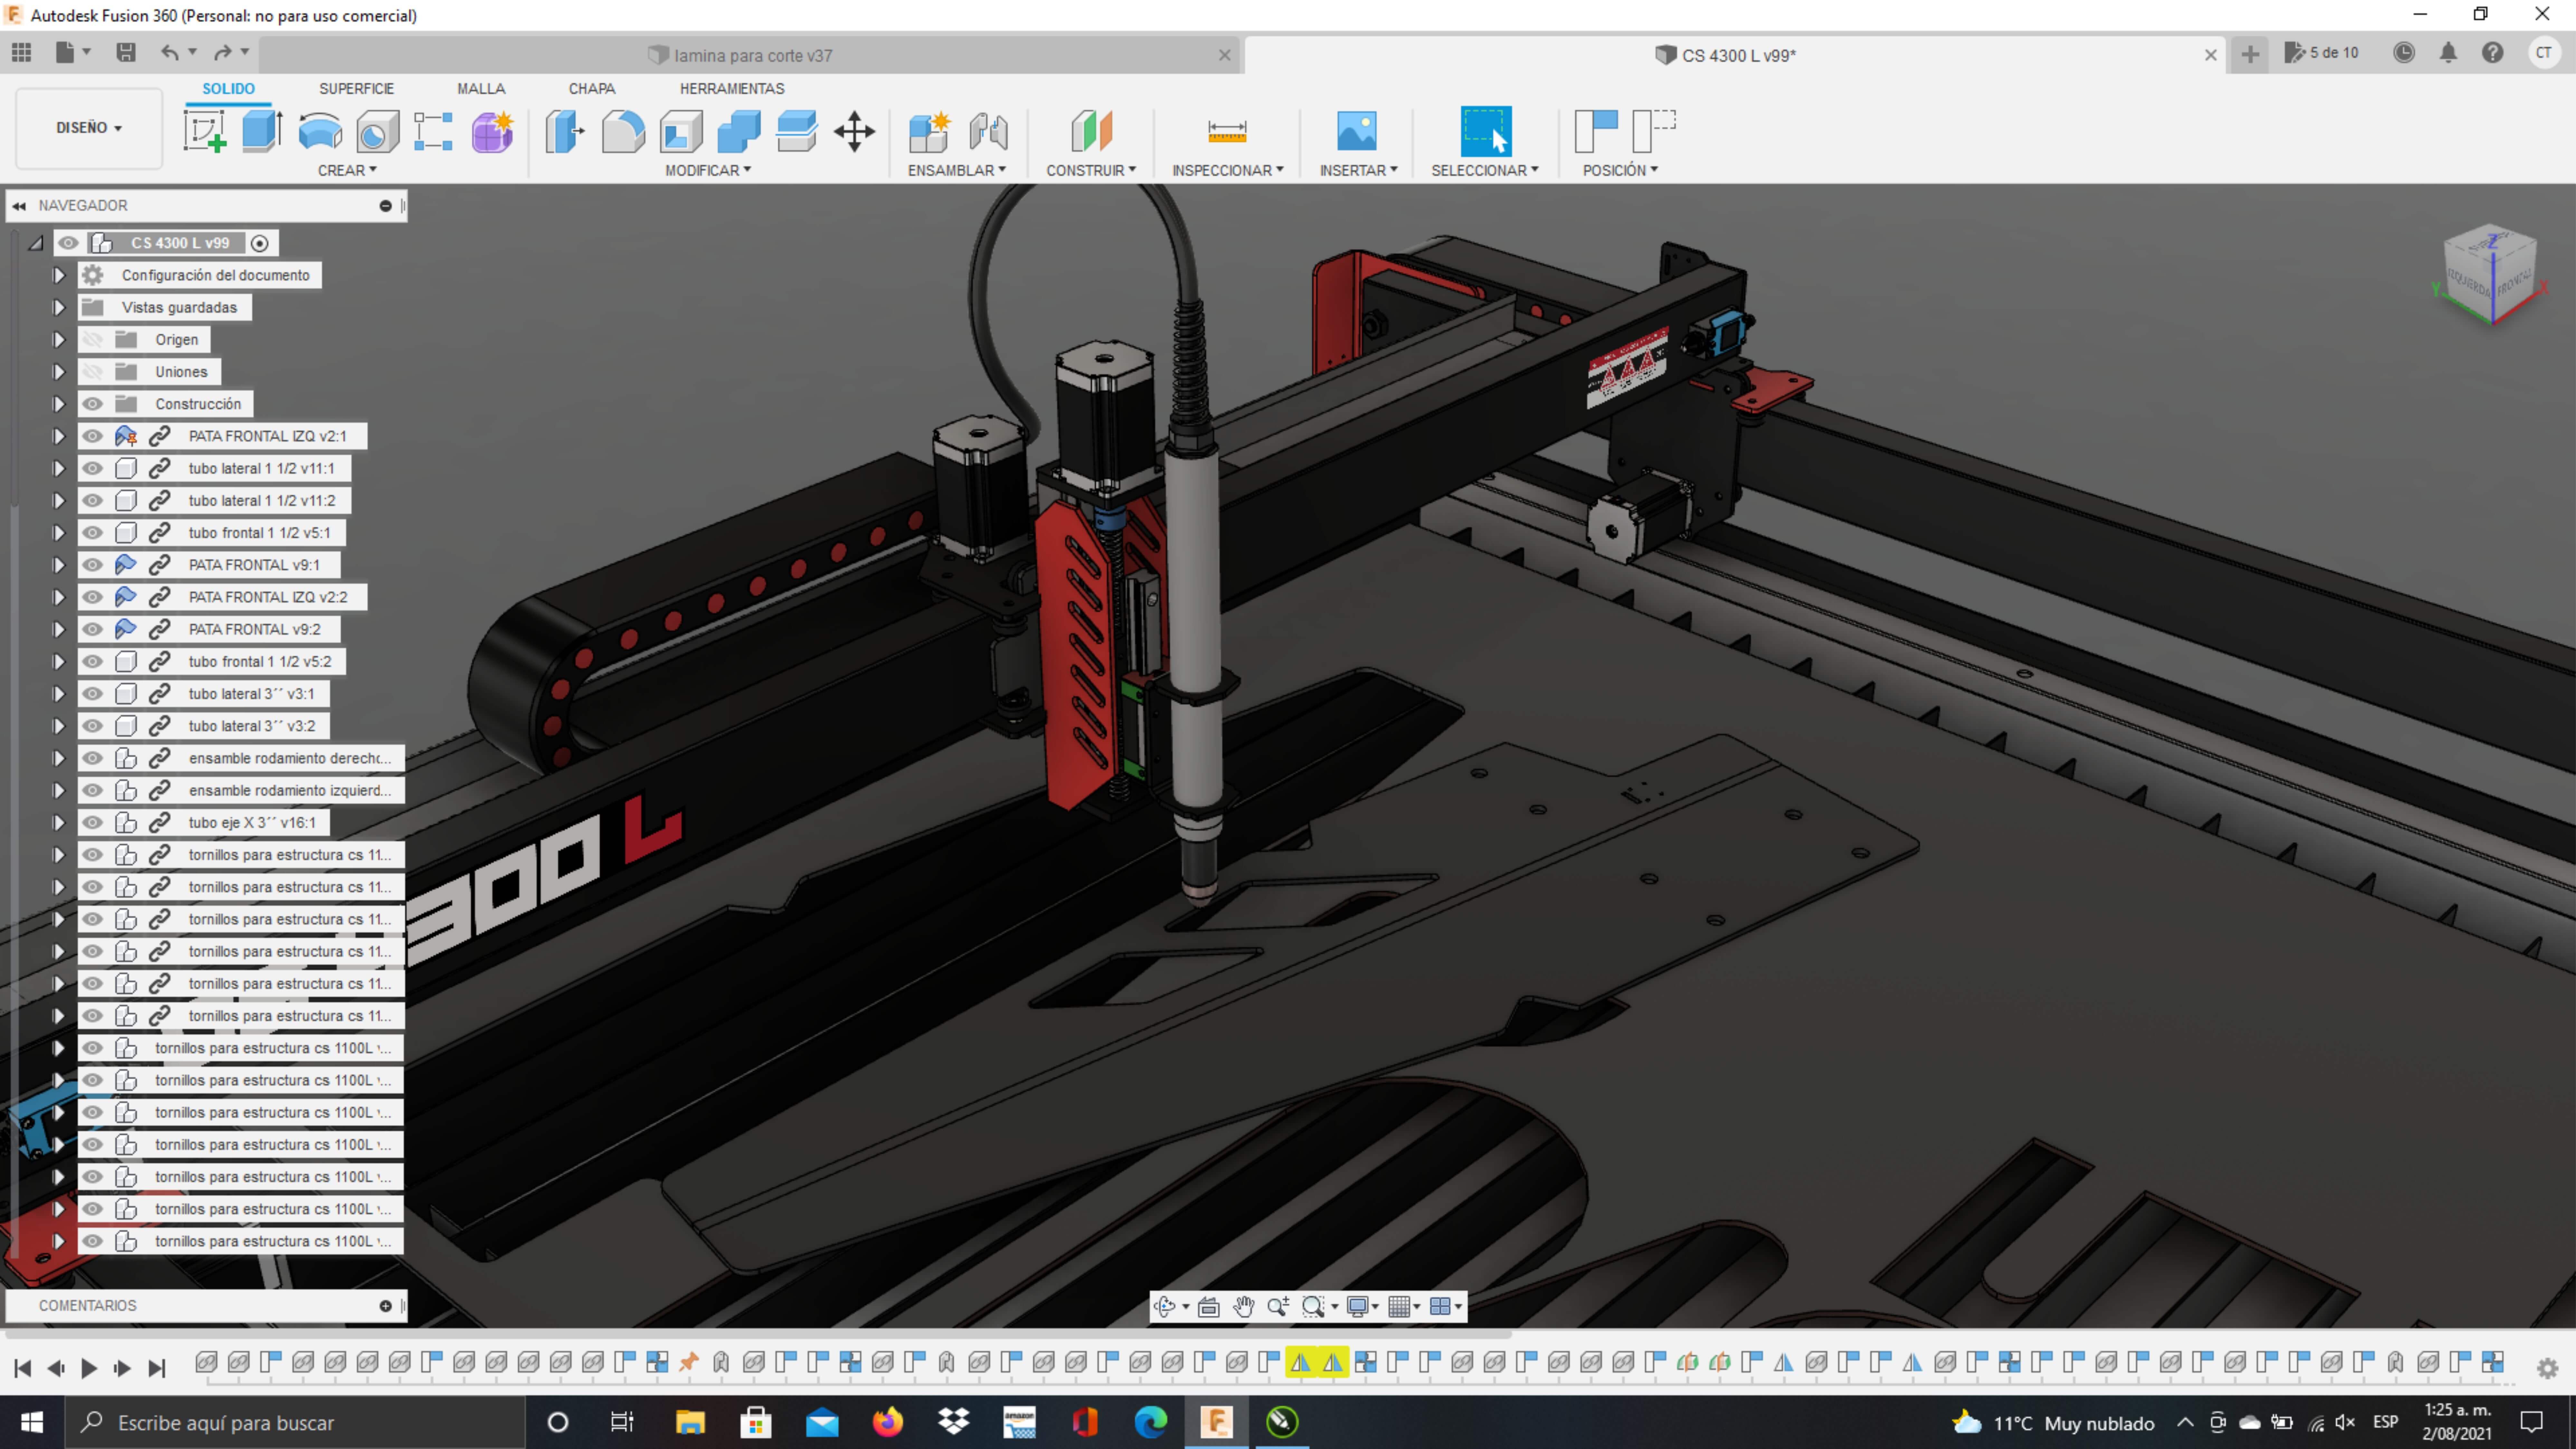Hide the PATA FRONTAL v9:1 component
This screenshot has height=1449, width=2576.
[x=92, y=565]
